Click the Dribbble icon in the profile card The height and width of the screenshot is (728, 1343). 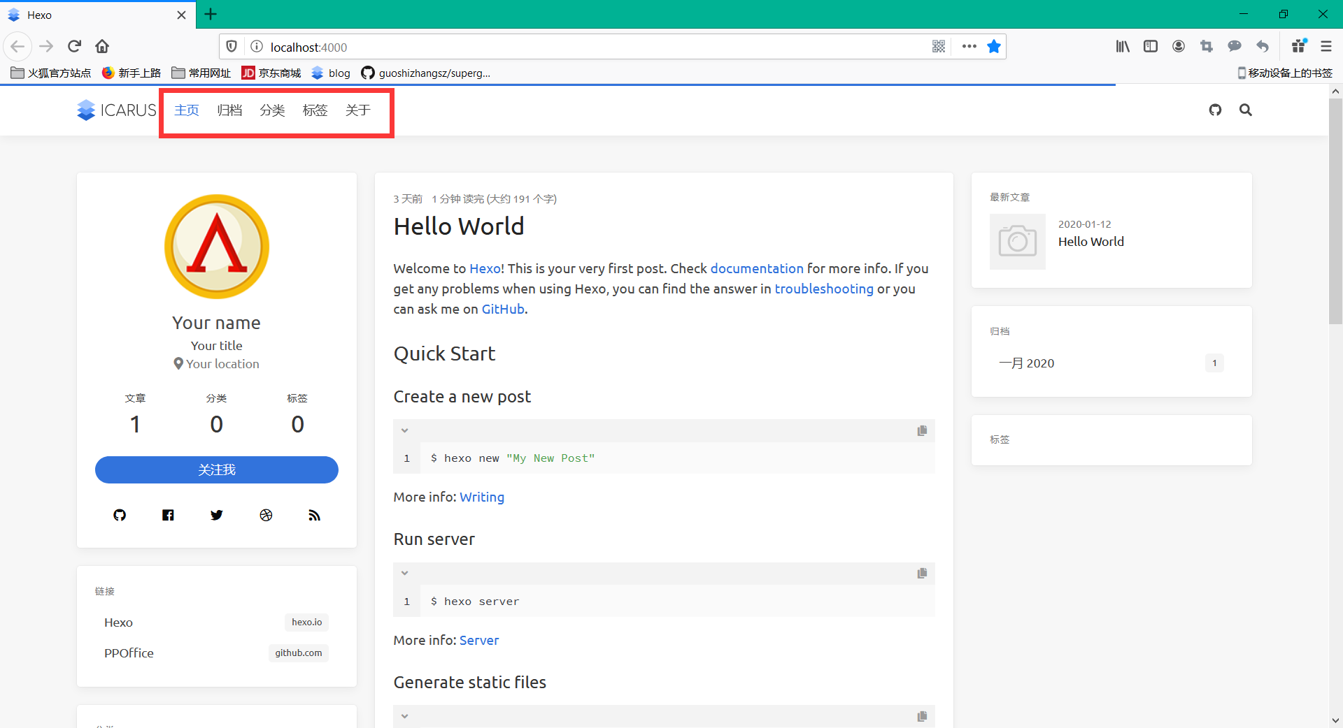tap(266, 515)
